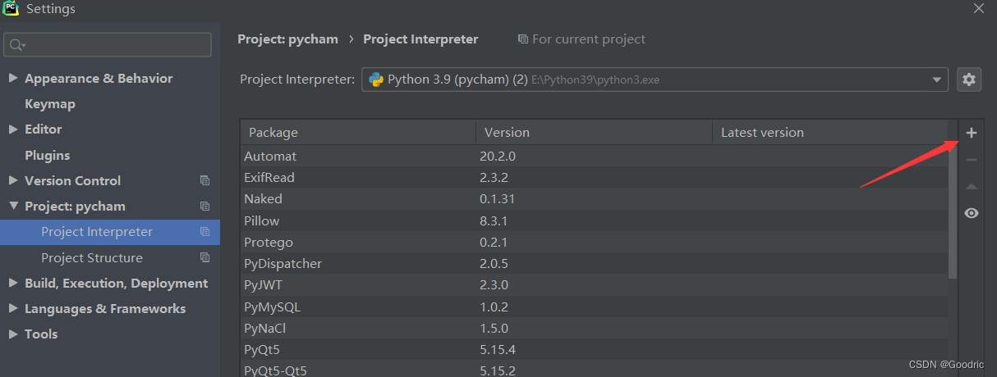Select the ExifRead package row
This screenshot has width=997, height=377.
click(x=594, y=177)
